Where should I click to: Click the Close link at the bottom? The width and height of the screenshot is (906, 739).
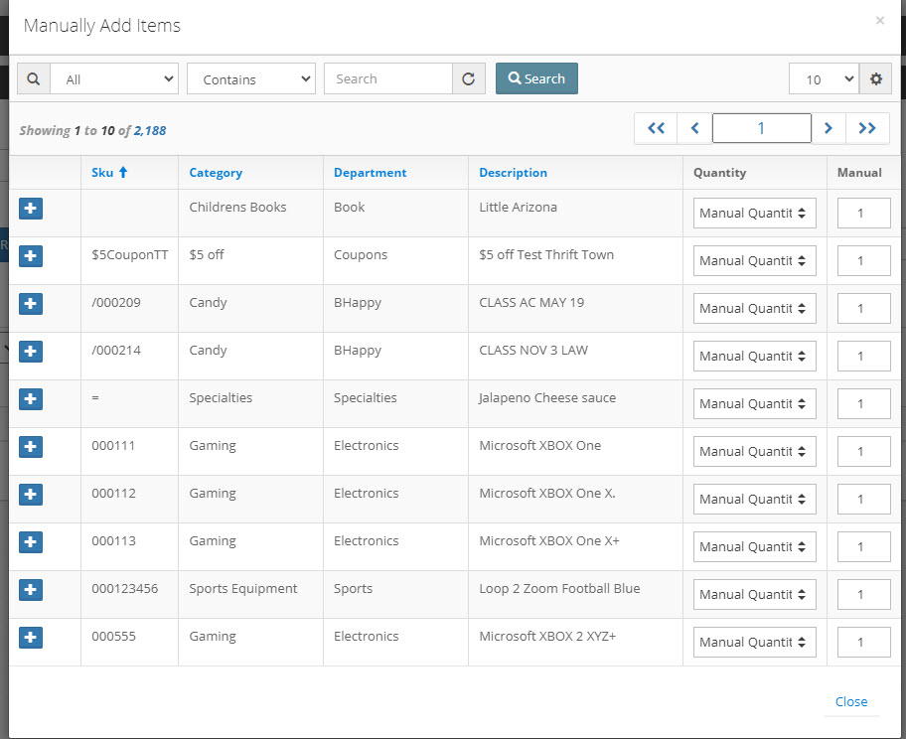851,701
